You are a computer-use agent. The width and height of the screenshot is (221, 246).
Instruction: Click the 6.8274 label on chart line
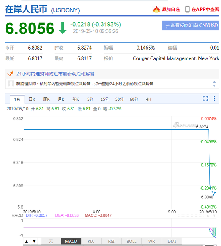202,127
